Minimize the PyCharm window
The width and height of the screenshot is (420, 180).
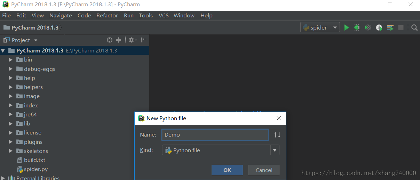tap(370, 5)
